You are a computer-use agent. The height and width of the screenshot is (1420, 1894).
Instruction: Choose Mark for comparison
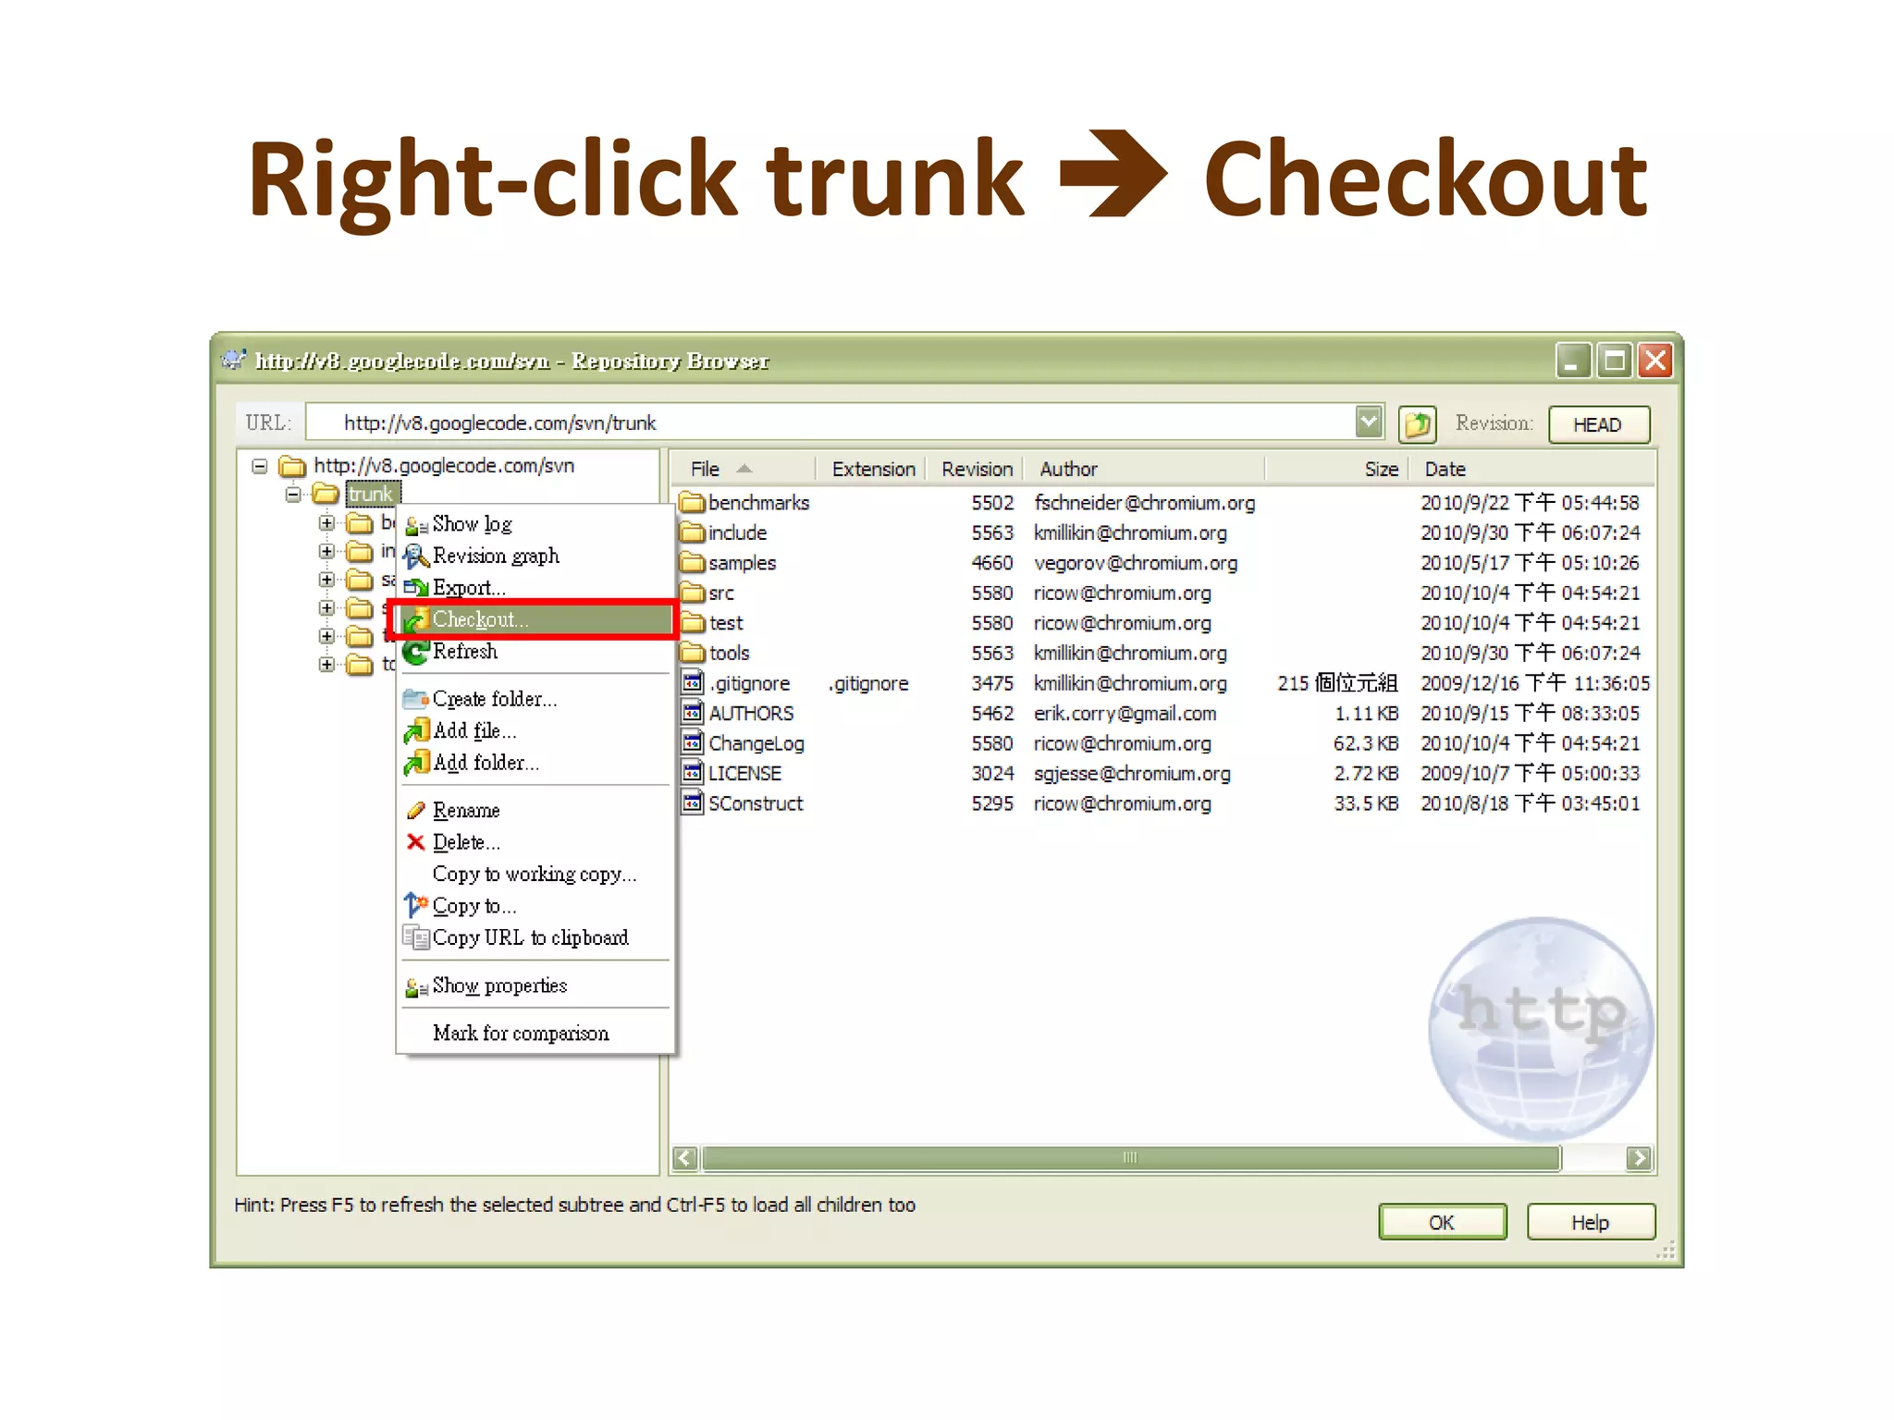coord(536,1034)
